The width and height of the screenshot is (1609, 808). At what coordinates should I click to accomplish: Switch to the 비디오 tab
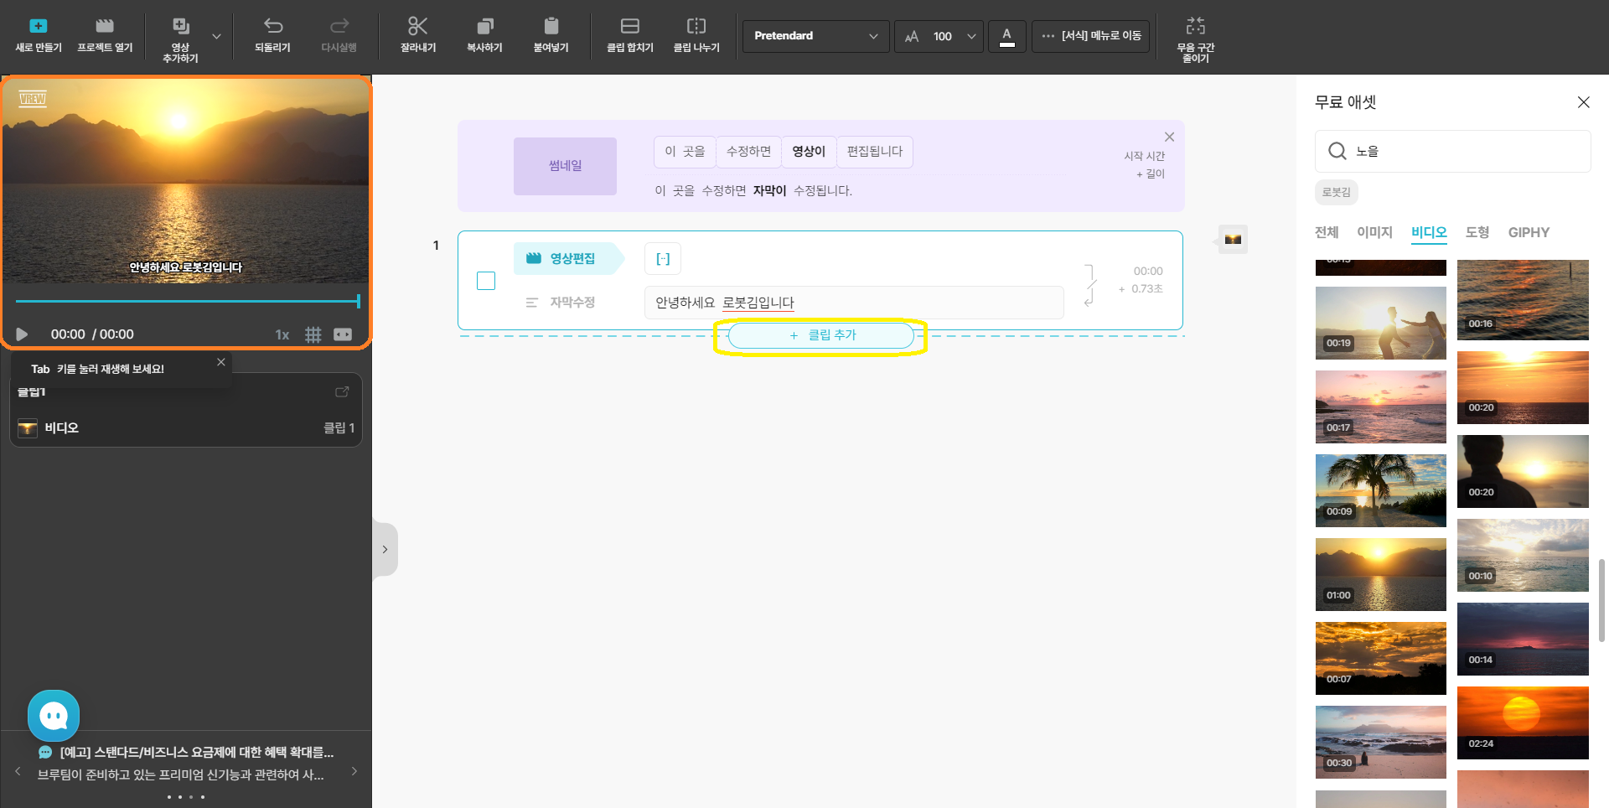1429,232
